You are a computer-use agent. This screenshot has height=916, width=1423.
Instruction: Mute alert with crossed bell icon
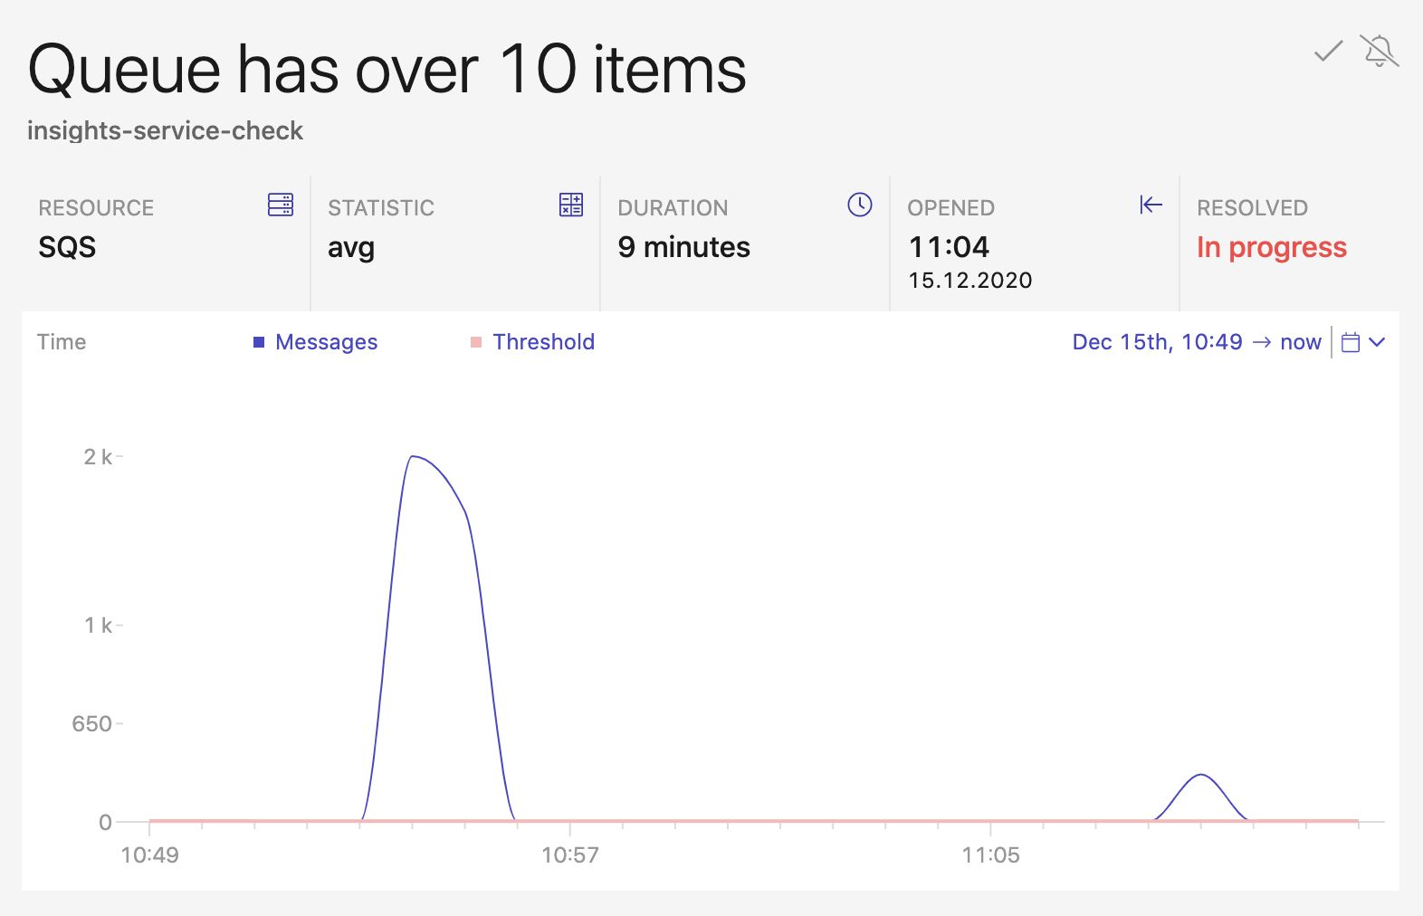click(x=1379, y=52)
